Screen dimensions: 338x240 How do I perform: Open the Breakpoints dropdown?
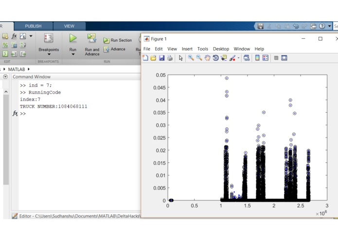(49, 54)
